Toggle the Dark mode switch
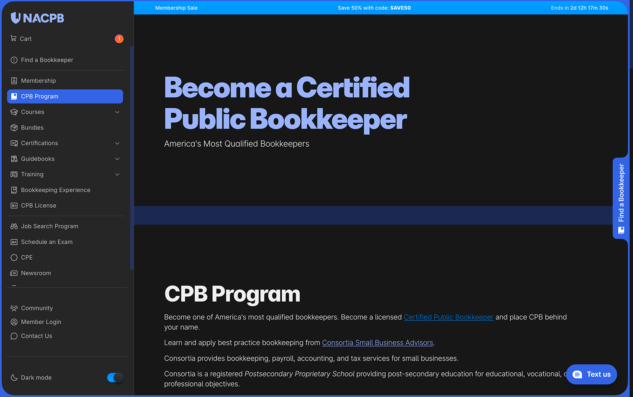Viewport: 633px width, 397px height. 115,377
